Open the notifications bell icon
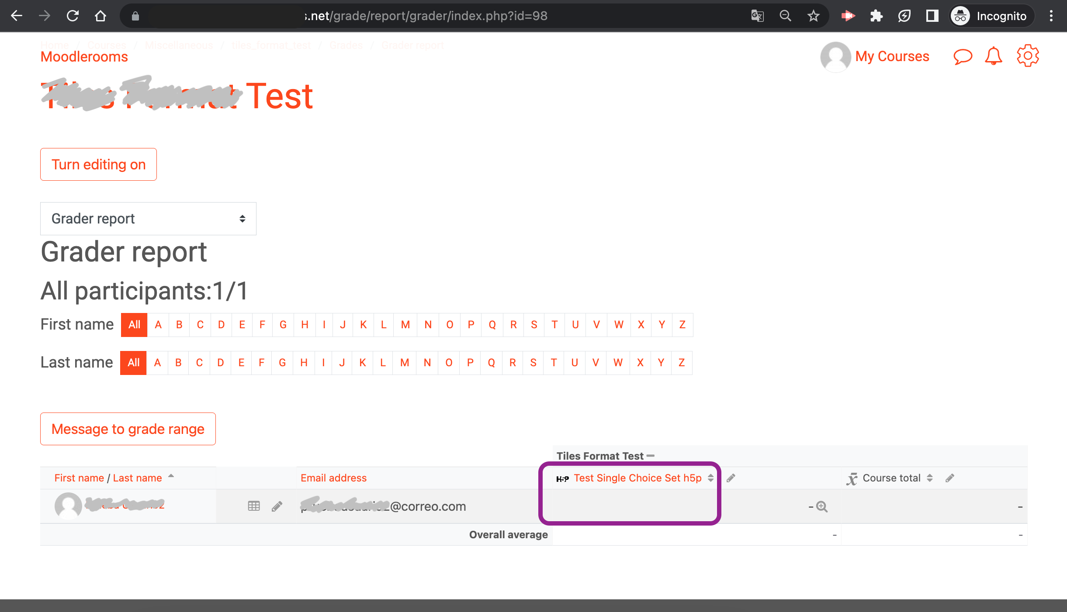The width and height of the screenshot is (1067, 612). click(x=994, y=56)
